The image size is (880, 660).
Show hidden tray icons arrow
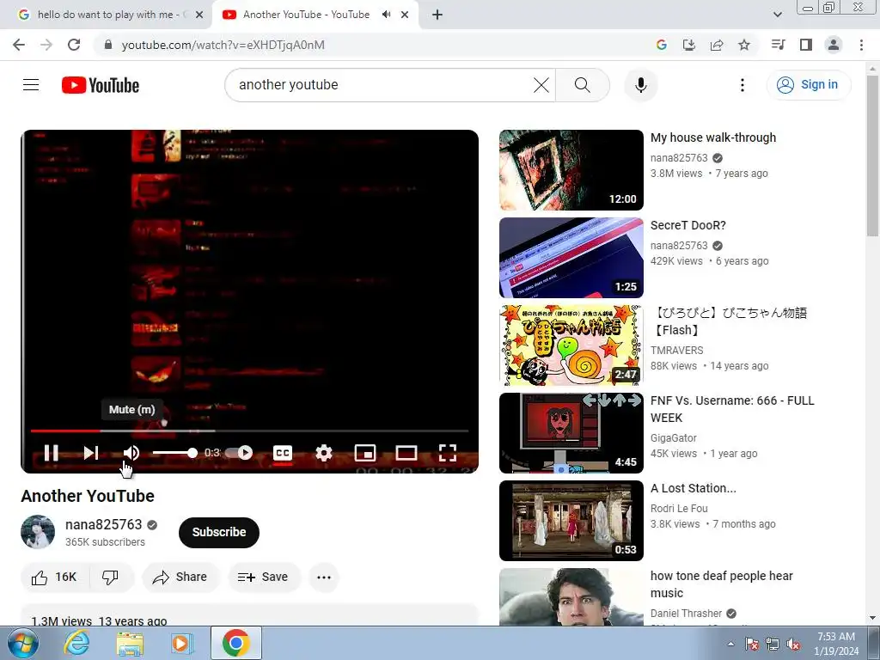[730, 644]
